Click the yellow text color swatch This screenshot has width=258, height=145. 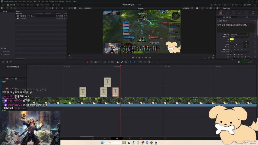[x=232, y=39]
